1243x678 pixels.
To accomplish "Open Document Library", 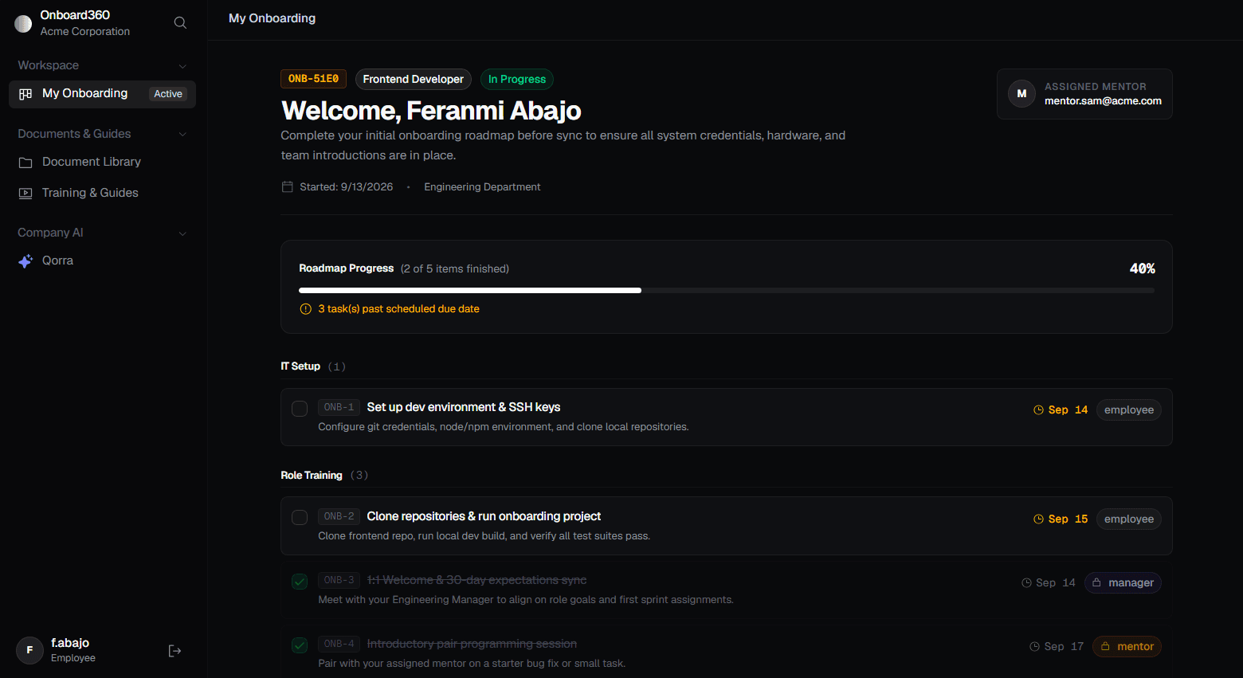I will click(102, 163).
